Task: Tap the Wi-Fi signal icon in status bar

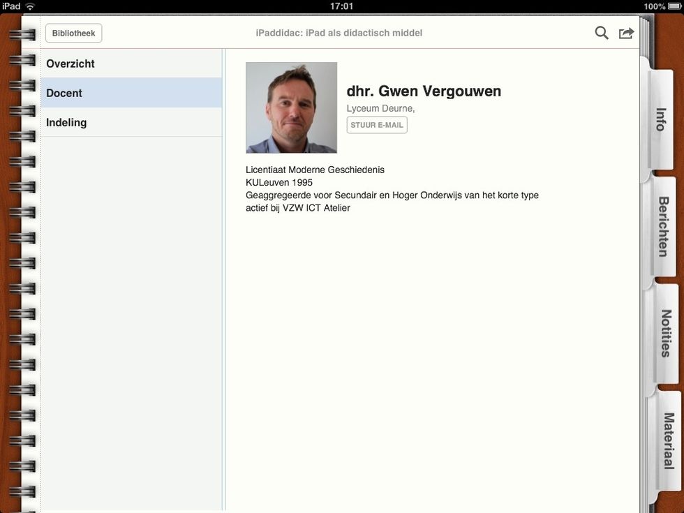Action: [30, 6]
